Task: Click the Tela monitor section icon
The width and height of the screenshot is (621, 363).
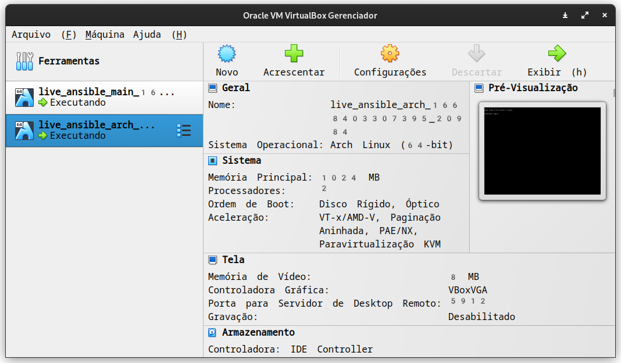Action: 212,260
